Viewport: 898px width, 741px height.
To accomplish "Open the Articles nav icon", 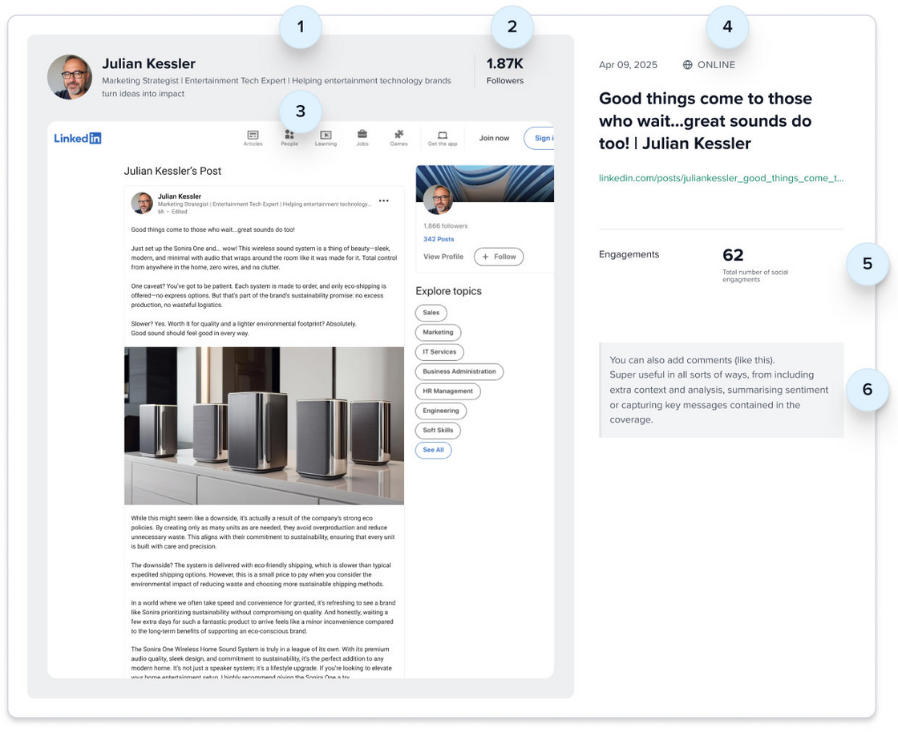I will pos(253,136).
